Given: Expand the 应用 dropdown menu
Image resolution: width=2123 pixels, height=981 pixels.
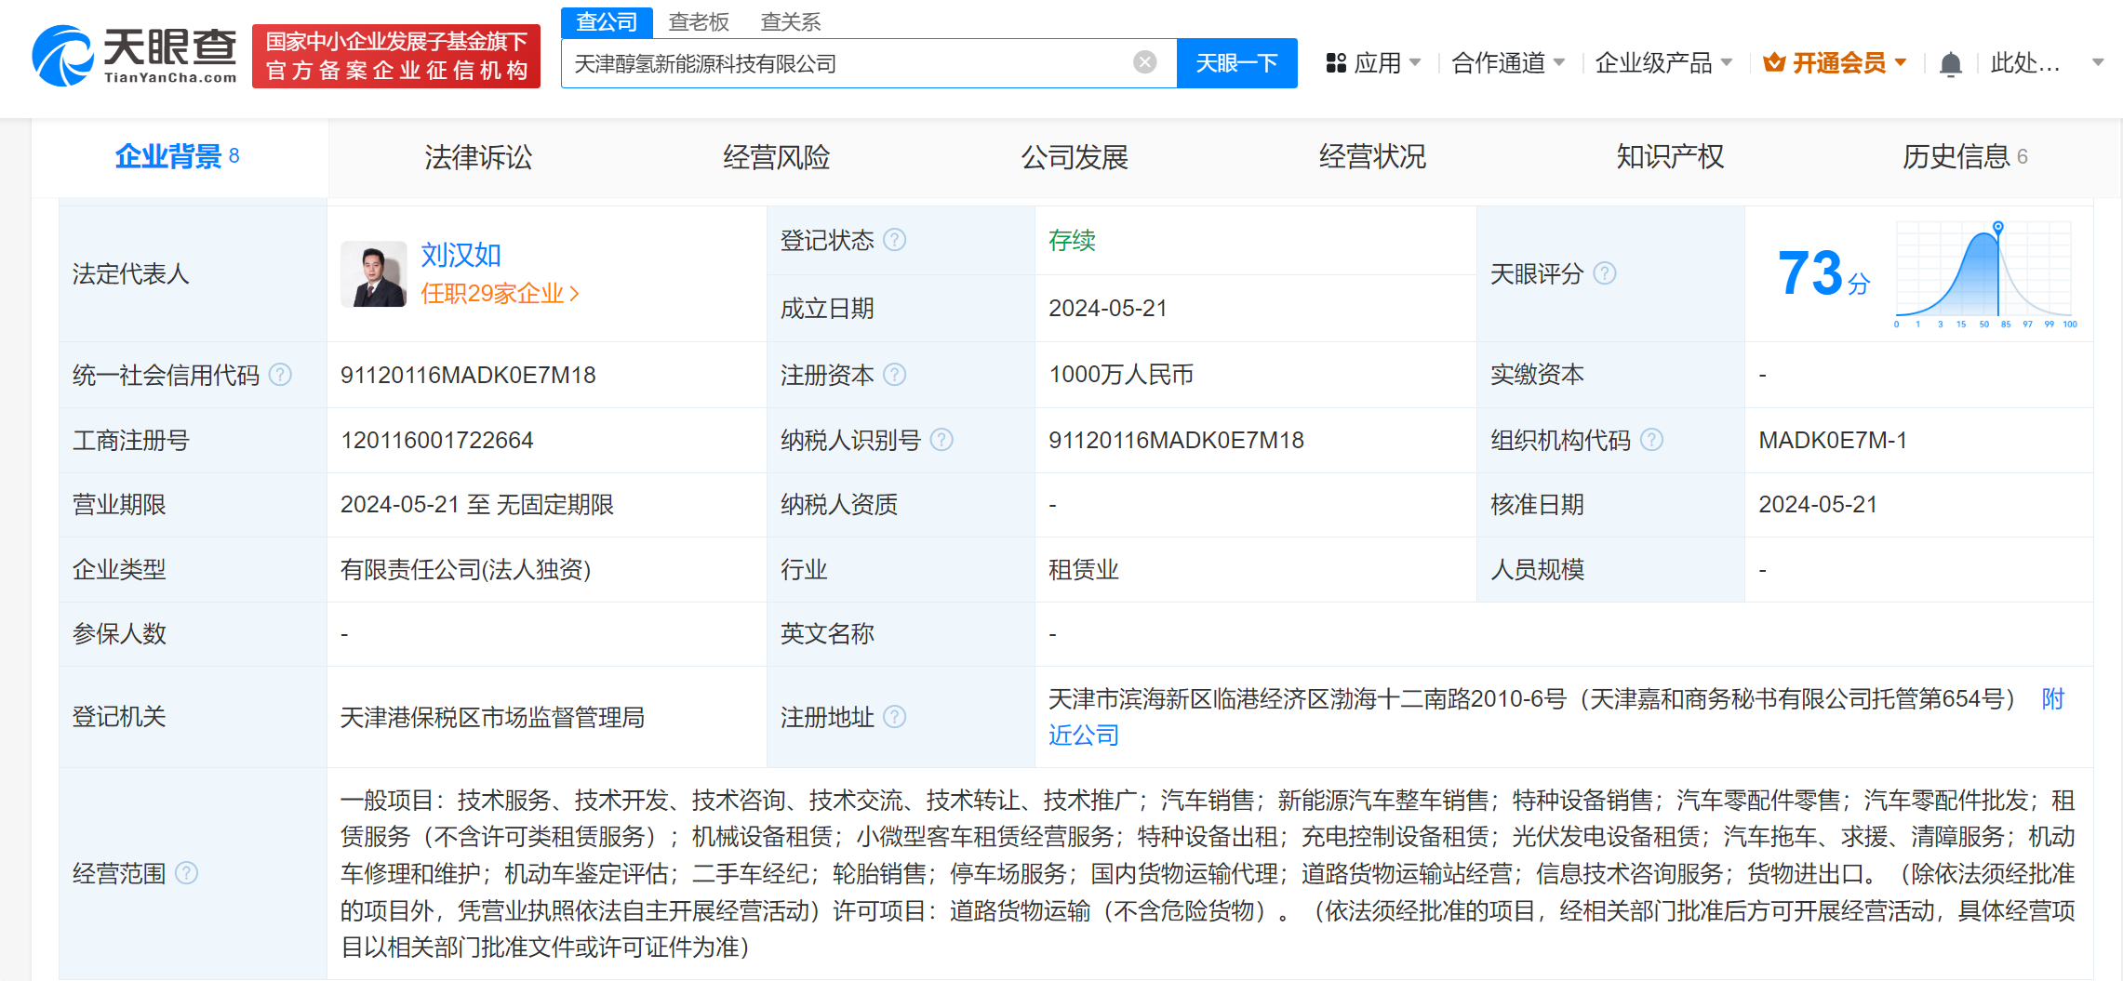Looking at the screenshot, I should tap(1374, 63).
